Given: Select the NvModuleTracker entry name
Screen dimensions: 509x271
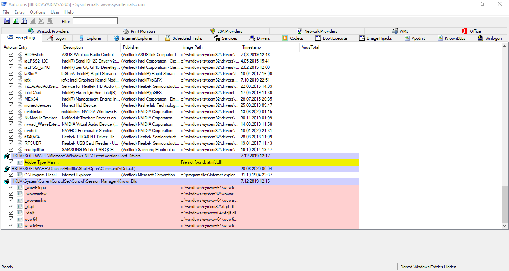Looking at the screenshot, I should tap(41, 118).
